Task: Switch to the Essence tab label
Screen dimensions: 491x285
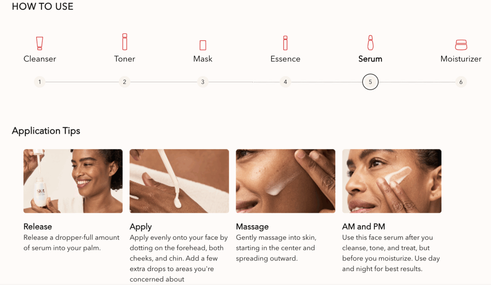Action: [x=285, y=59]
